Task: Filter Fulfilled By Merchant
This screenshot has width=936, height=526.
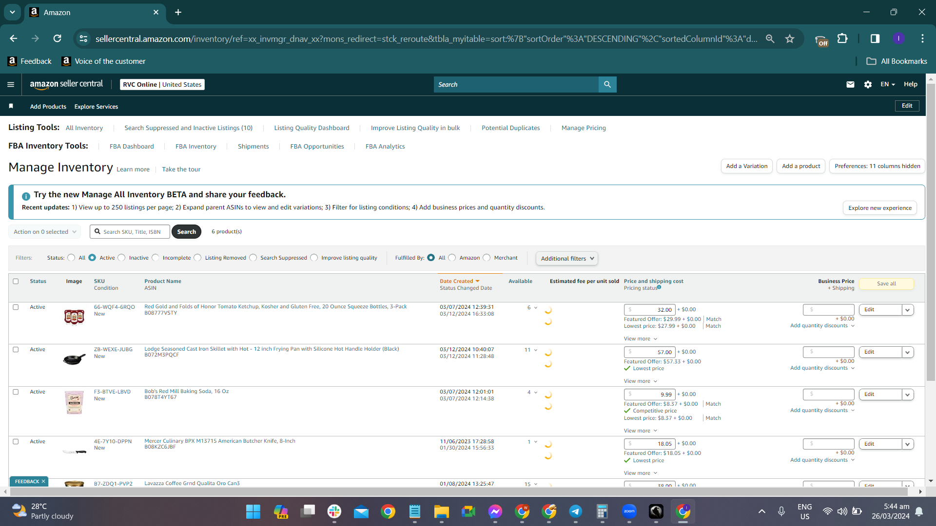Action: [487, 258]
